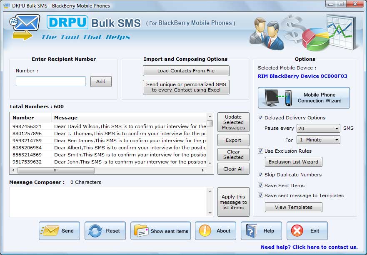Toggle Save Sent Items checkbox
This screenshot has width=367, height=255.
(260, 186)
